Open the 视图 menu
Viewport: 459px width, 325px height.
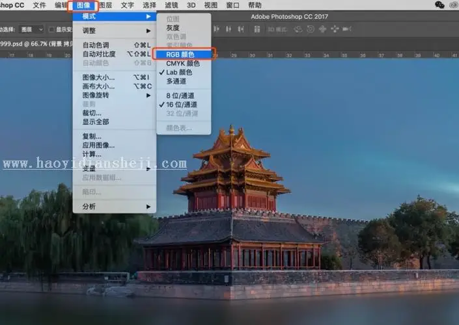[x=211, y=5]
